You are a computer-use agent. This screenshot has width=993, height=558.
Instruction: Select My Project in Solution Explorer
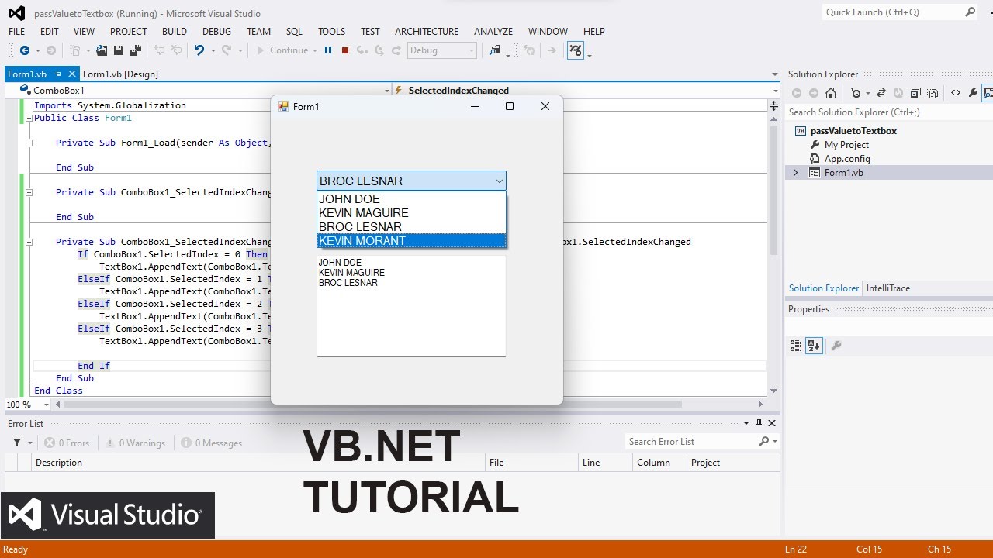pyautogui.click(x=846, y=145)
